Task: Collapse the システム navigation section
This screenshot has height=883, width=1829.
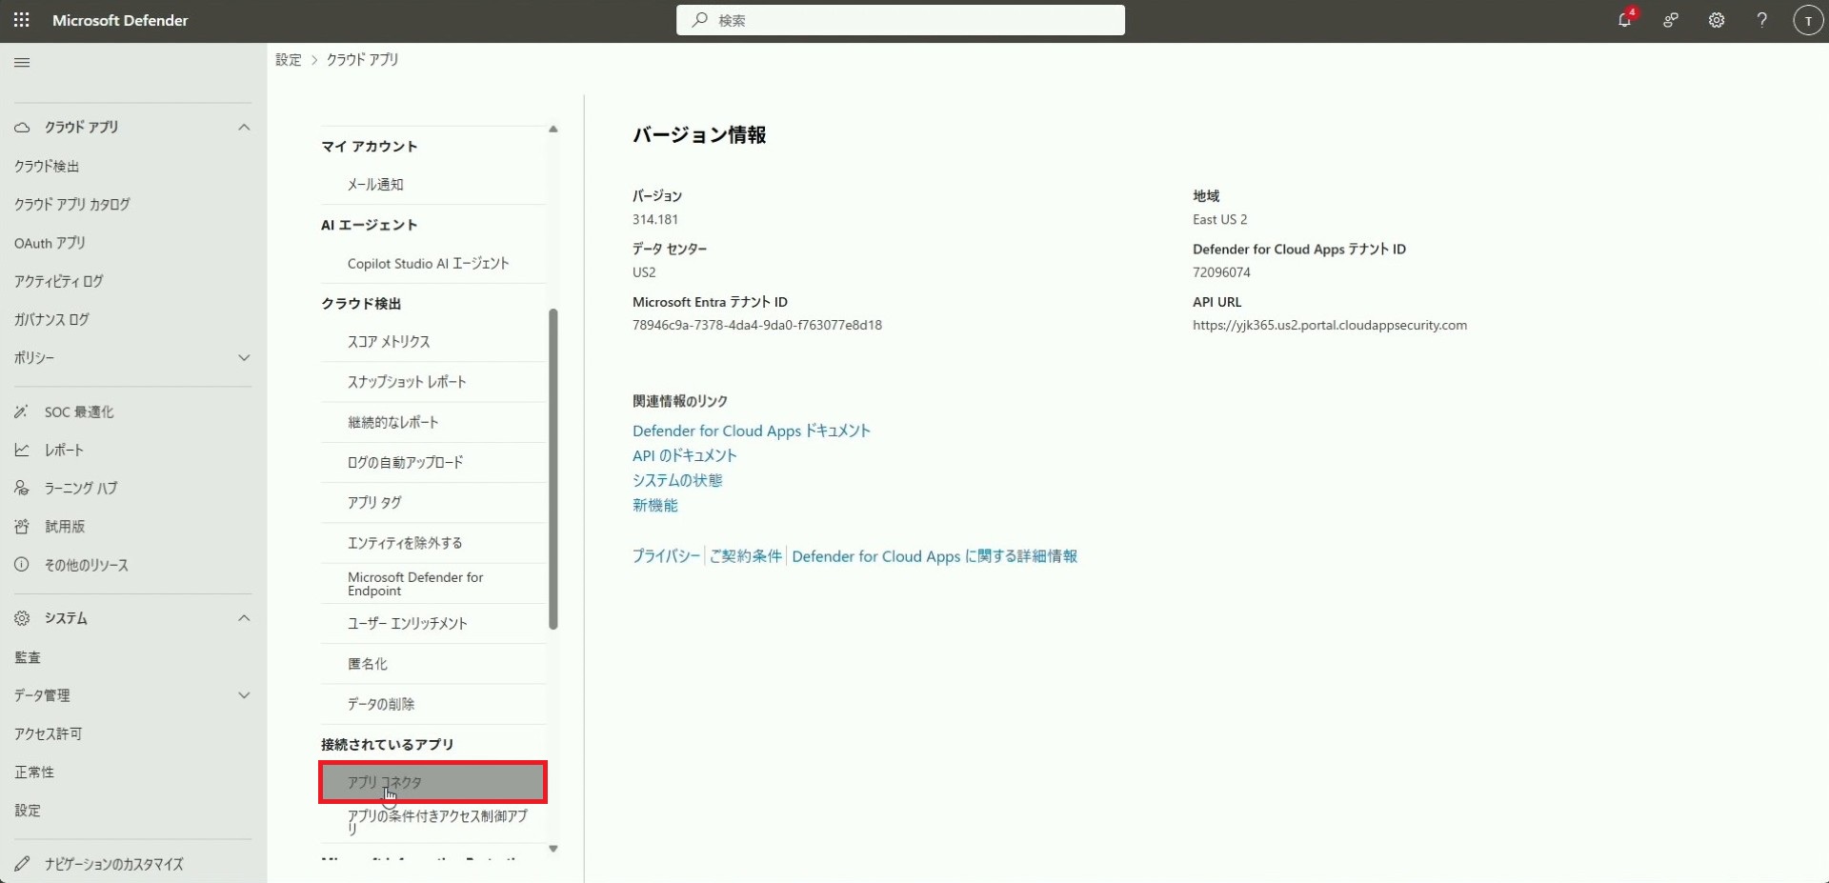Action: (244, 618)
